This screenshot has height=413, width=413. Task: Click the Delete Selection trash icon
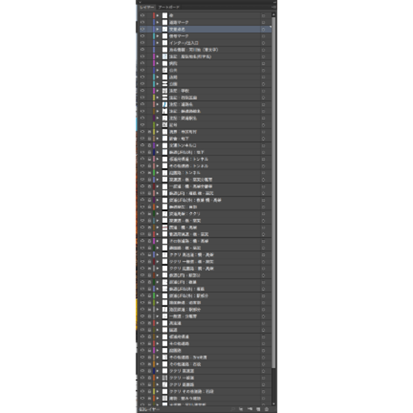[x=267, y=409]
